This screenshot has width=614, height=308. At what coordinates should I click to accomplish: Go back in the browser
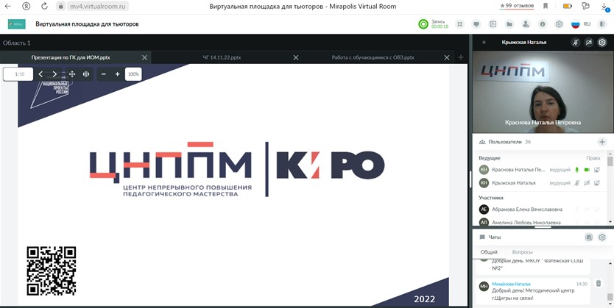click(8, 7)
